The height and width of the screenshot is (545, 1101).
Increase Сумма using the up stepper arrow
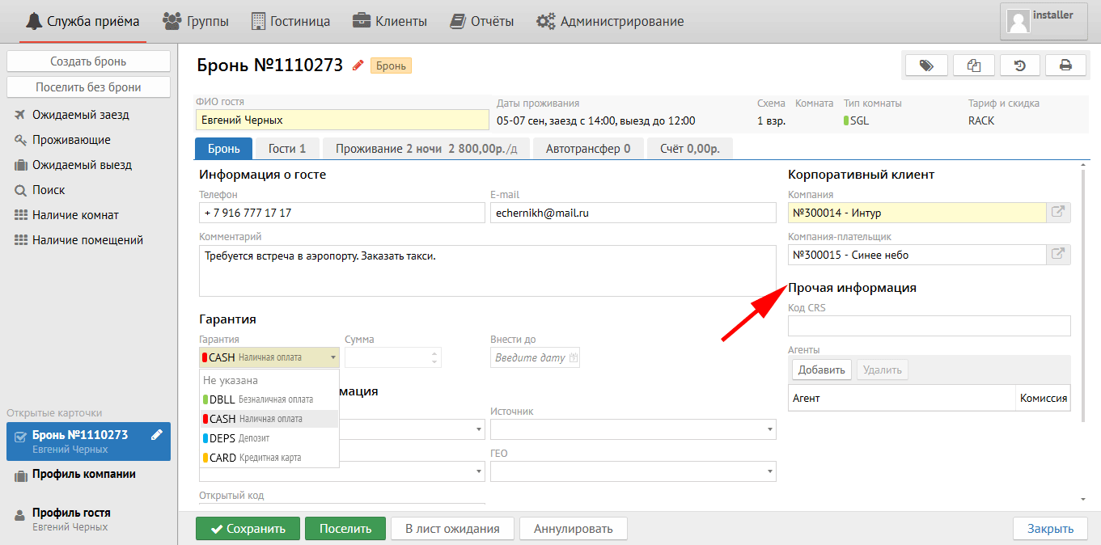click(435, 353)
